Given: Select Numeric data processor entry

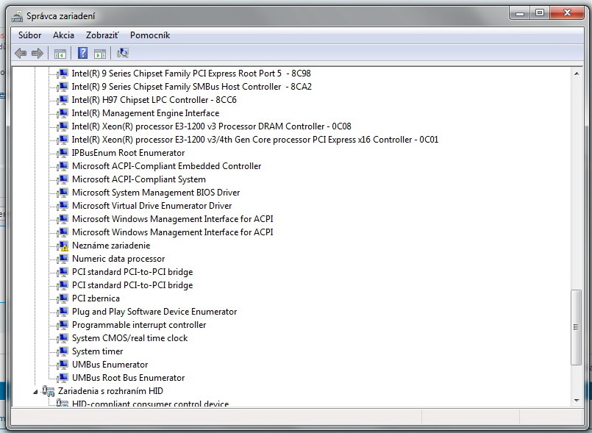Looking at the screenshot, I should tap(118, 259).
